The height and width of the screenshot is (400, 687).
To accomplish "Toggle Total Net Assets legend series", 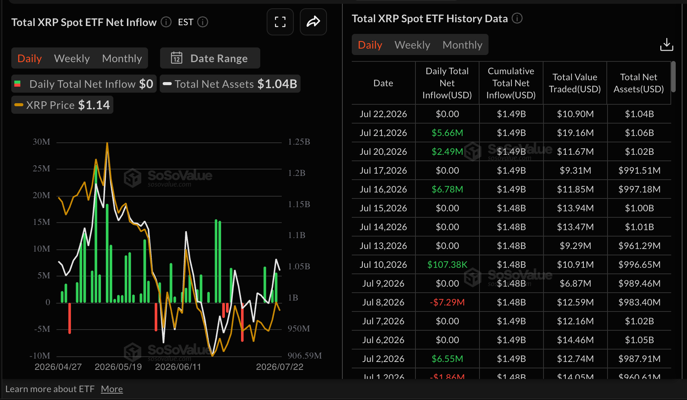I will (x=230, y=84).
